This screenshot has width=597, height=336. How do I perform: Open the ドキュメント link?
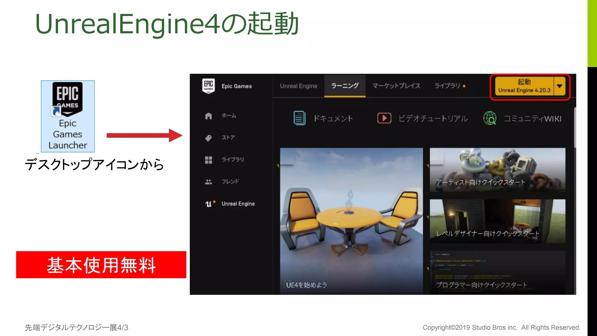pos(333,118)
